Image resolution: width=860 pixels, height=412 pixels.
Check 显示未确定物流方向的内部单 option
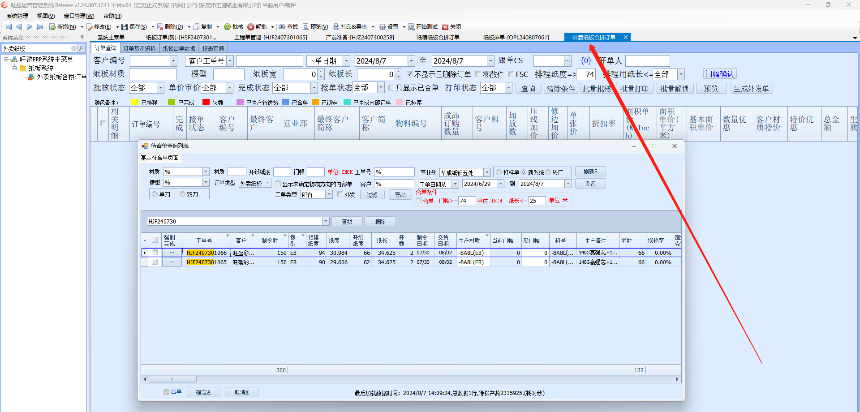click(278, 184)
